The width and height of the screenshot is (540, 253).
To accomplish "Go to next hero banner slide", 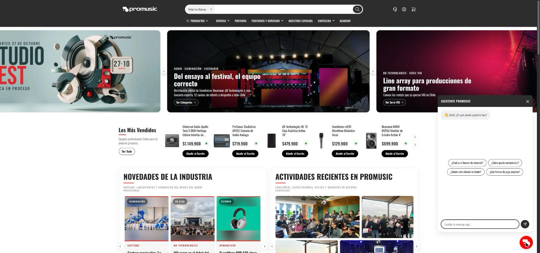I will pos(373,71).
